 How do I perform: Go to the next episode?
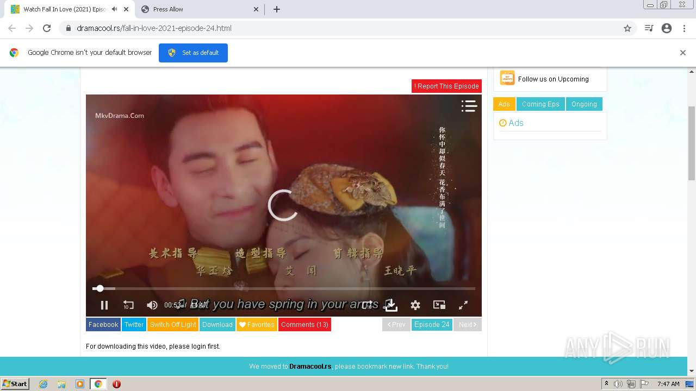pos(468,325)
